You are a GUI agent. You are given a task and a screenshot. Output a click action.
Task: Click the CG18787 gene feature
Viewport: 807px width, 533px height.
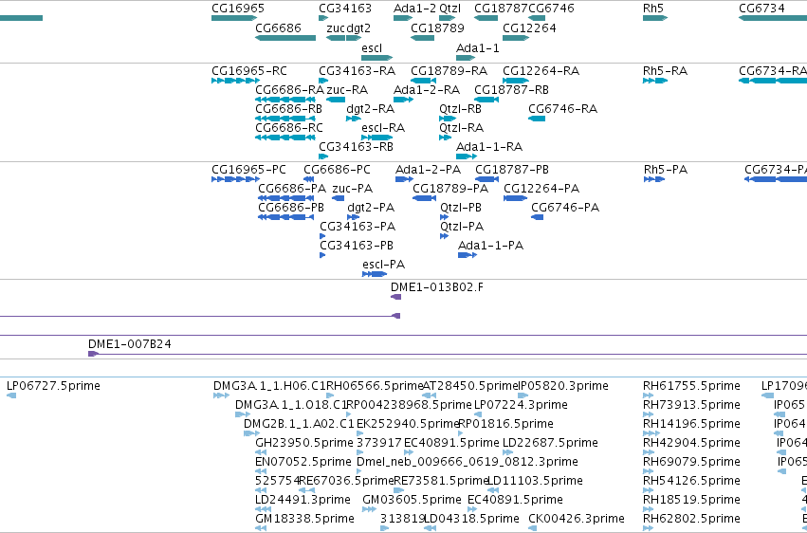[486, 18]
